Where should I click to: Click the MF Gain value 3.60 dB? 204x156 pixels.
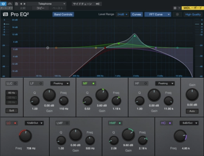point(102,105)
